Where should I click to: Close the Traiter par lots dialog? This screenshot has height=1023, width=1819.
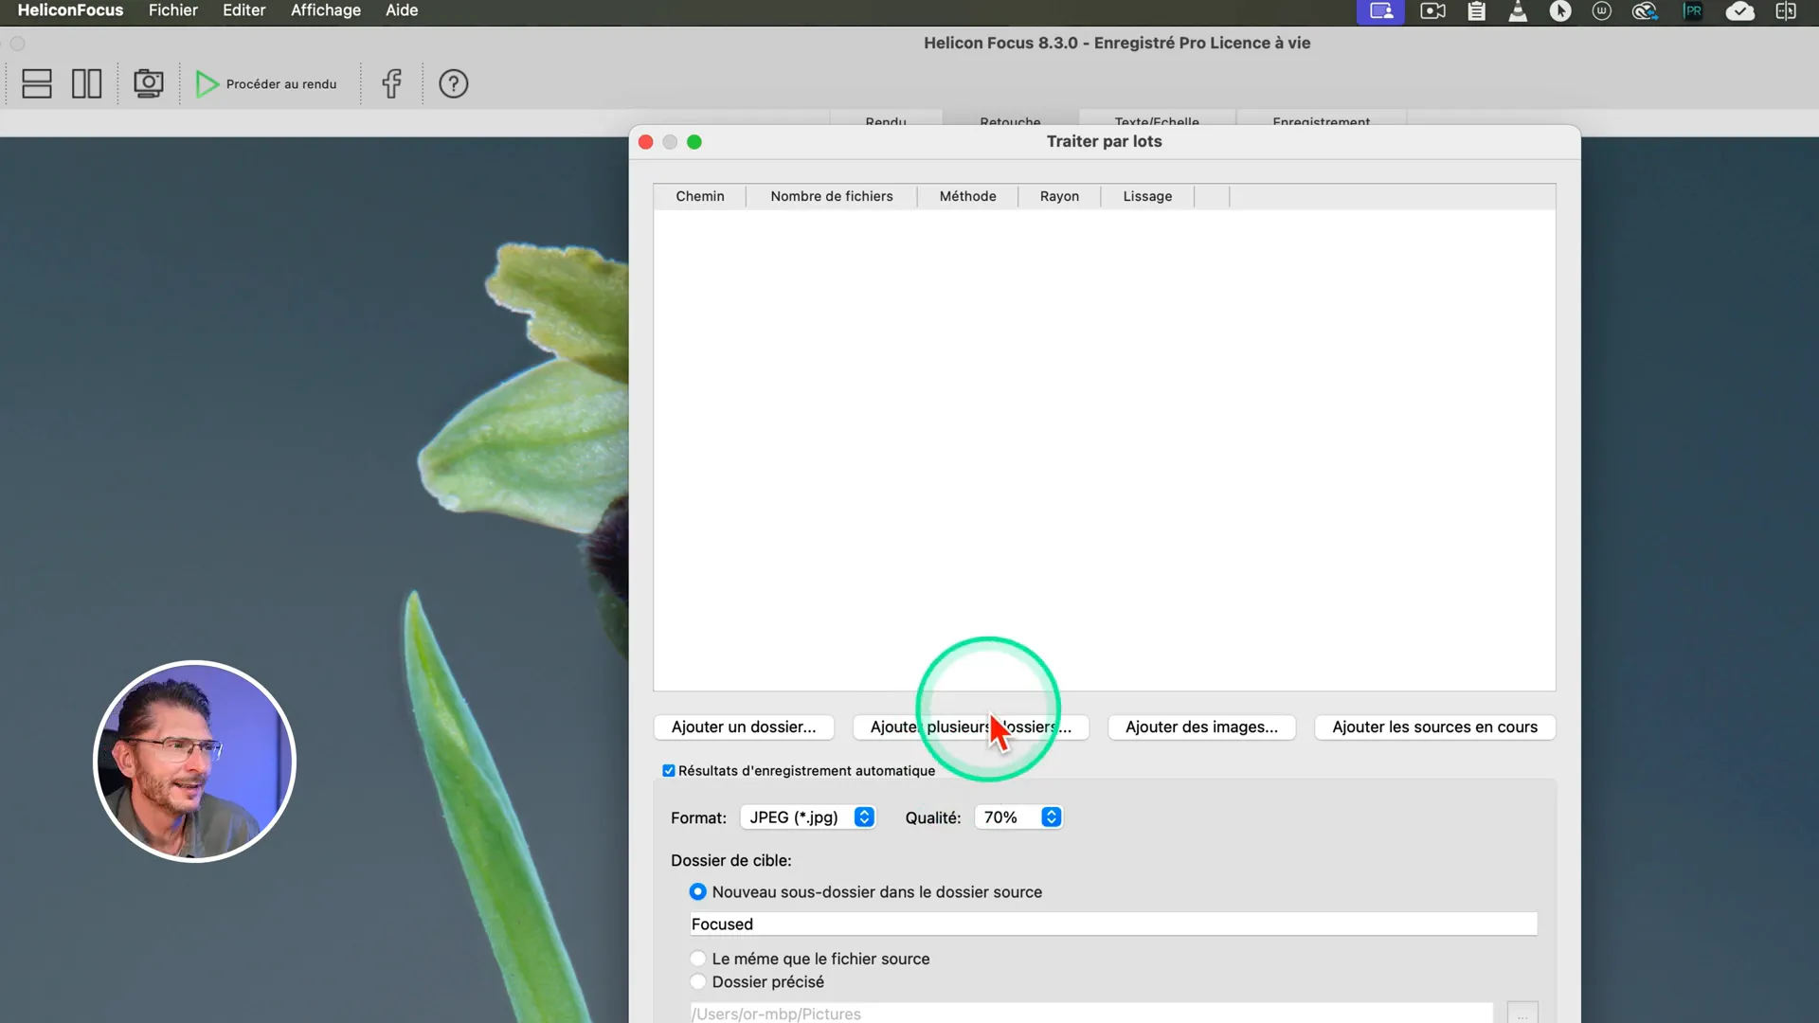pyautogui.click(x=646, y=142)
